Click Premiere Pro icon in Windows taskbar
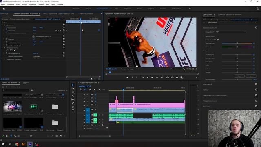This screenshot has height=147, width=261. coord(30,144)
